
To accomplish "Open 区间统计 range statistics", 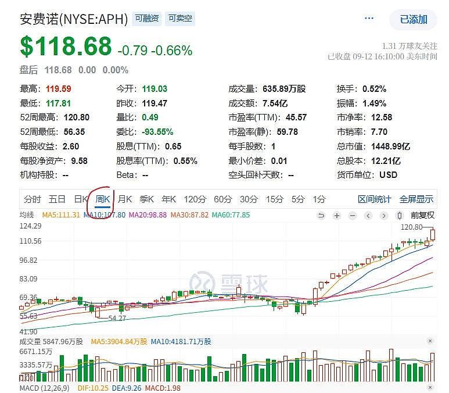I will [374, 199].
